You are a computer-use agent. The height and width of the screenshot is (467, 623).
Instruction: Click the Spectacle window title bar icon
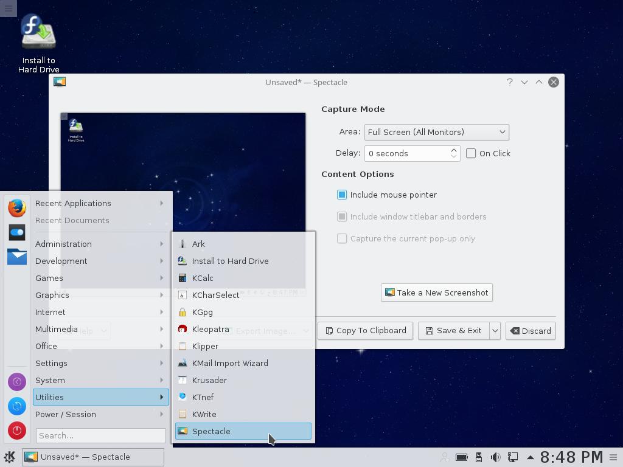60,82
